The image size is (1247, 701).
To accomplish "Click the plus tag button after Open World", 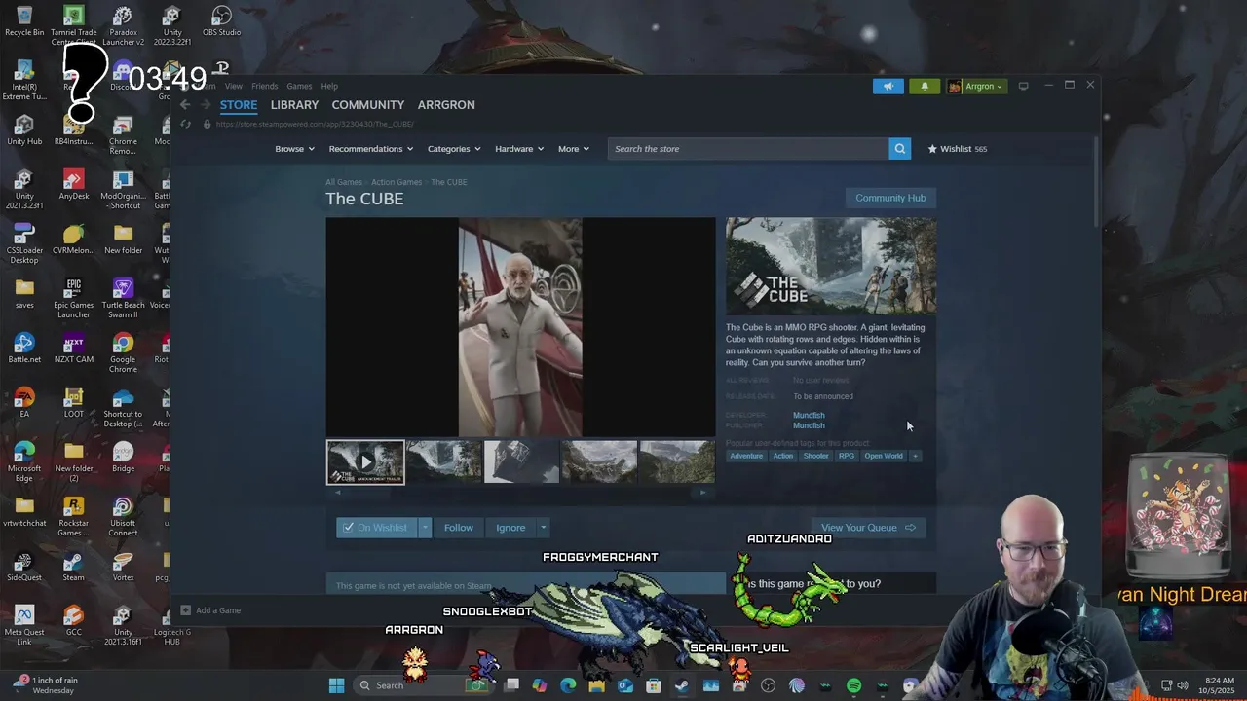I will 915,456.
